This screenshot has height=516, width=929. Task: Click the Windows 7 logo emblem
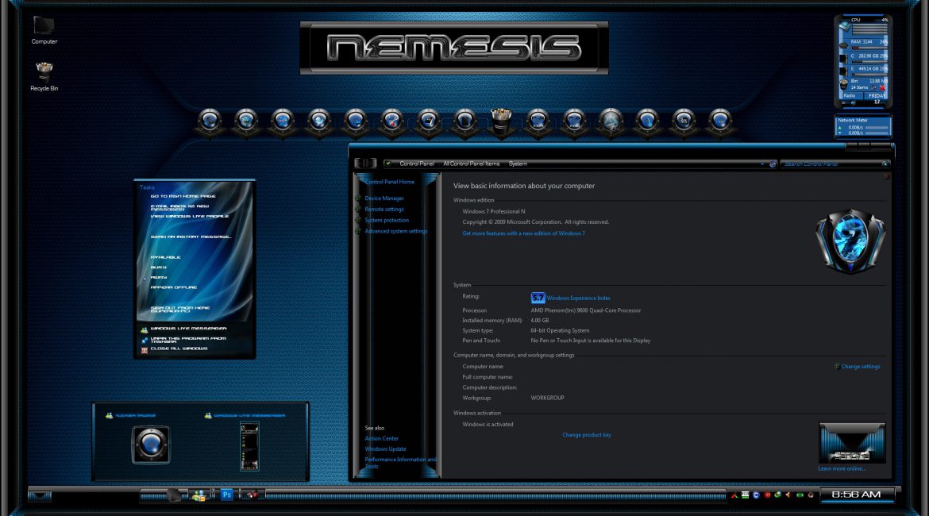point(850,241)
